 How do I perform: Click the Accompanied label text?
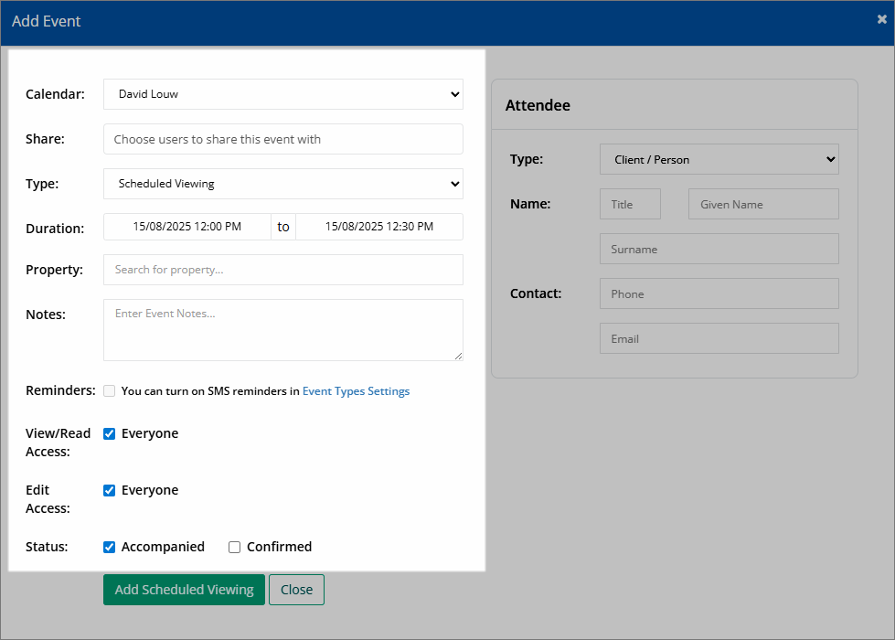coord(163,547)
